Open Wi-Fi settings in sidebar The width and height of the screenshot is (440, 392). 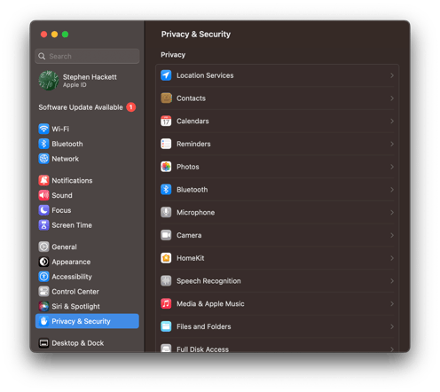(87, 129)
